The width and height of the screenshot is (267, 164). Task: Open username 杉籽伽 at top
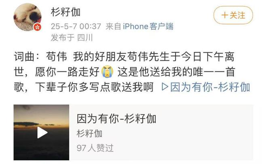click(x=66, y=12)
